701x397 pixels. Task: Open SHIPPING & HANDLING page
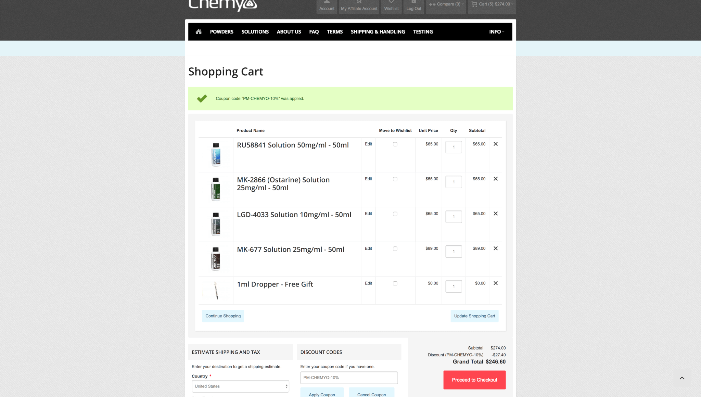[x=378, y=31]
